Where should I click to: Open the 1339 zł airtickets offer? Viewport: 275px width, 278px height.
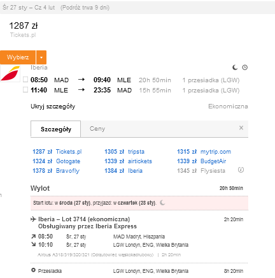coord(128,161)
